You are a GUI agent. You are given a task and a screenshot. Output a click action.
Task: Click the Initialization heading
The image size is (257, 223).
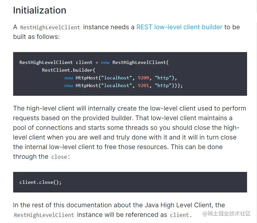point(40,10)
